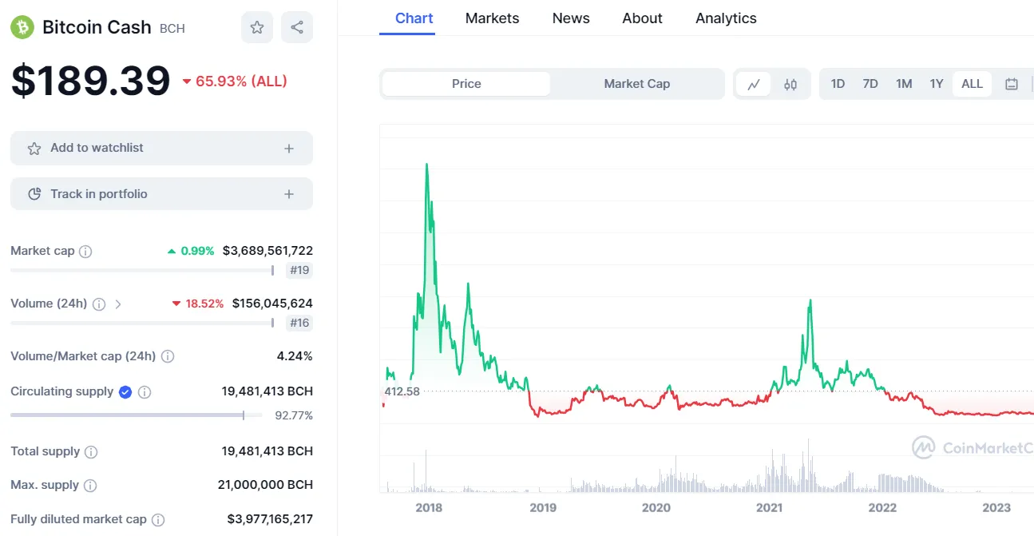Switch to candlestick chart icon
This screenshot has width=1034, height=536.
790,84
